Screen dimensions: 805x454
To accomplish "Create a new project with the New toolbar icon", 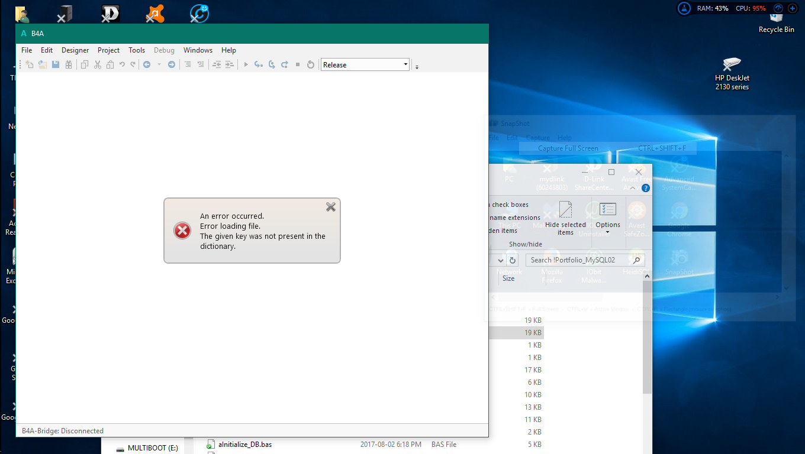I will (x=29, y=64).
